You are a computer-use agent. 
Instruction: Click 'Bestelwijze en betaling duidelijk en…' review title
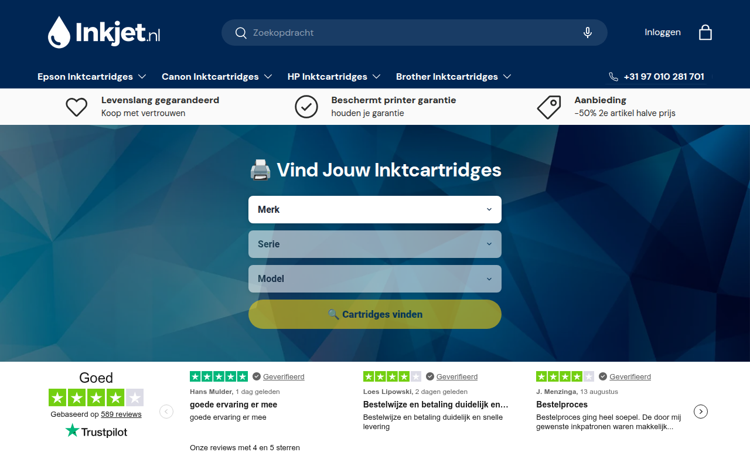click(436, 405)
